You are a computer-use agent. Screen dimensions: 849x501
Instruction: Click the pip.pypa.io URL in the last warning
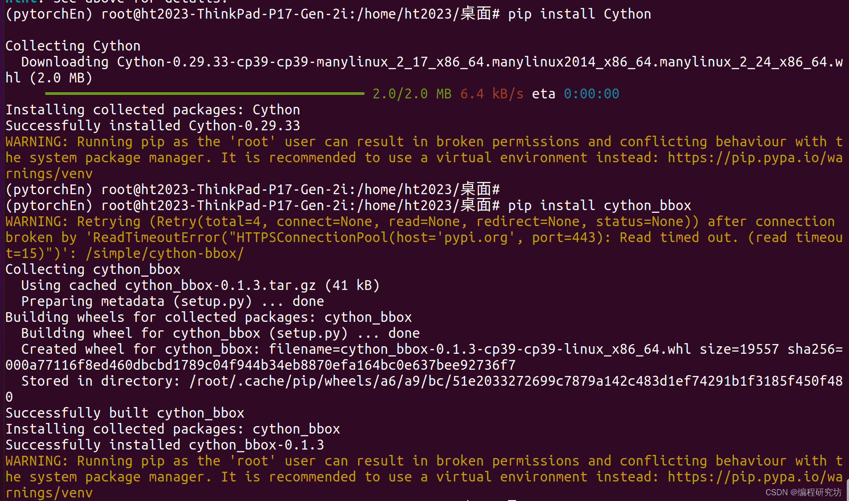pyautogui.click(x=755, y=477)
